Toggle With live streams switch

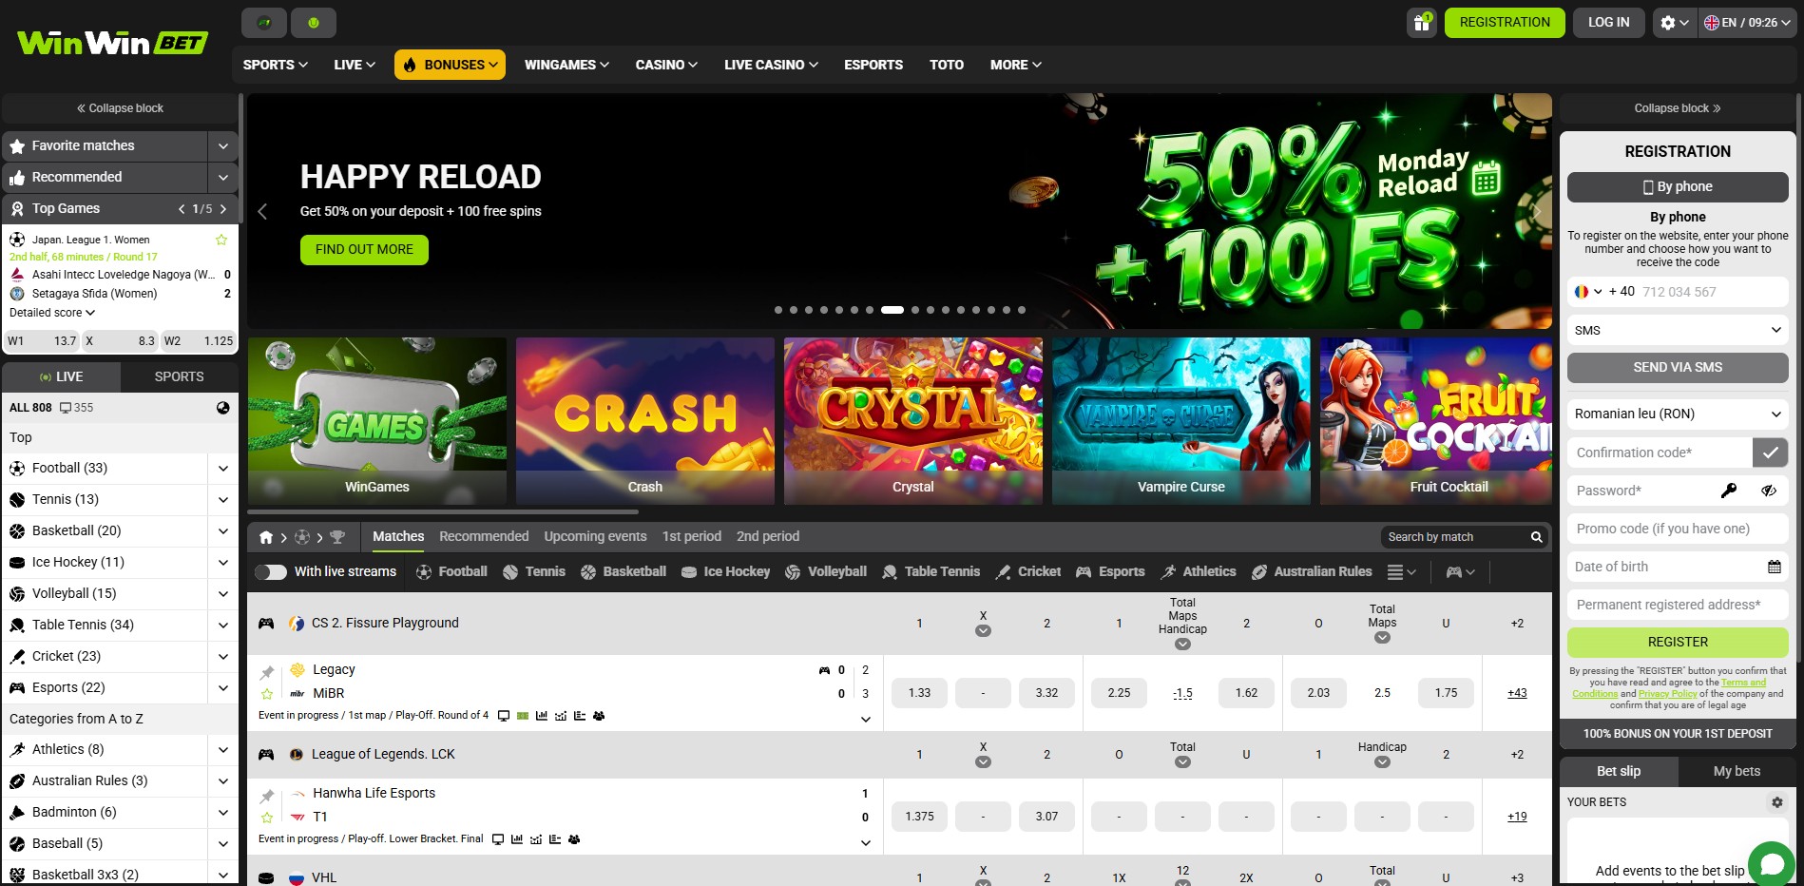tap(271, 571)
